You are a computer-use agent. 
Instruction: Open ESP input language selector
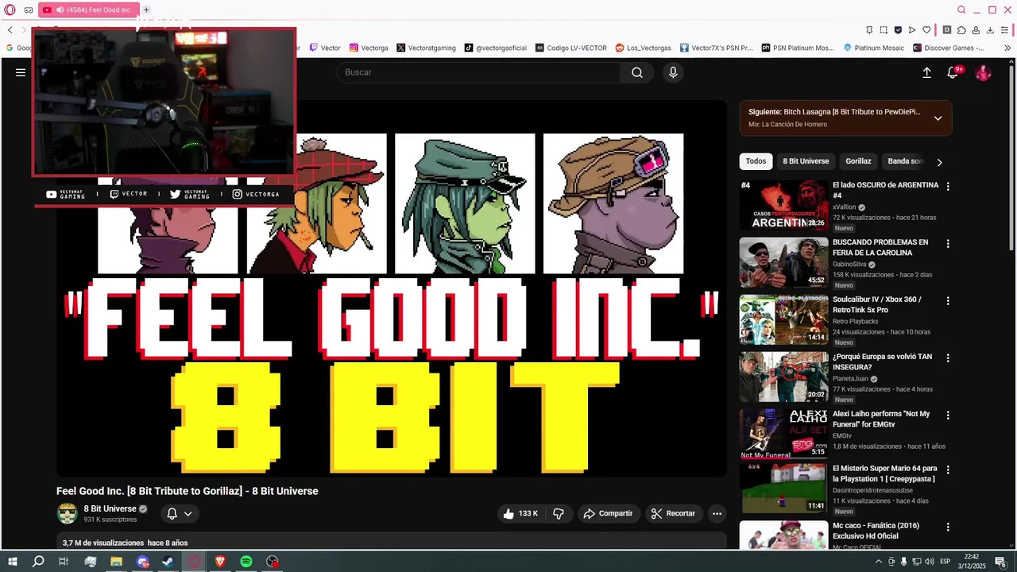[x=945, y=562]
